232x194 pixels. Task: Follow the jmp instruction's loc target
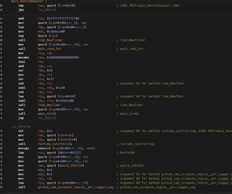(x=47, y=118)
